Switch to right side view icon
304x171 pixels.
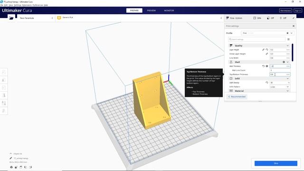click(30, 167)
